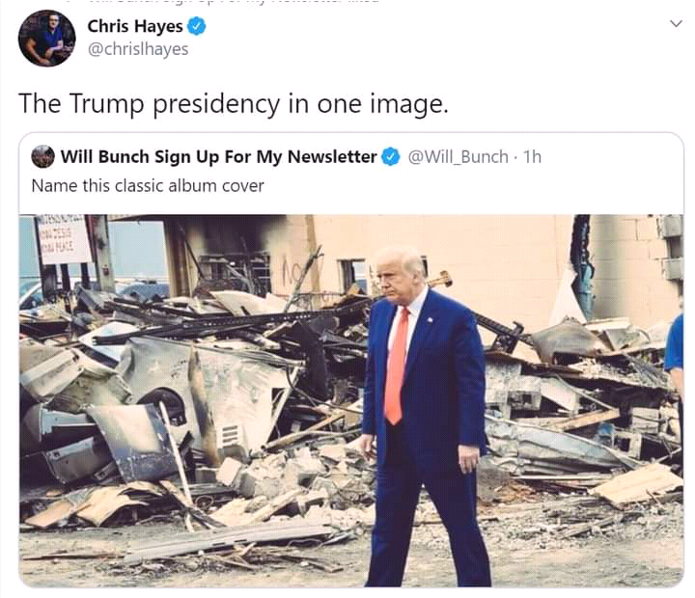The height and width of the screenshot is (598, 695).
Task: Open Chris Hayes' round profile avatar
Action: pos(47,38)
